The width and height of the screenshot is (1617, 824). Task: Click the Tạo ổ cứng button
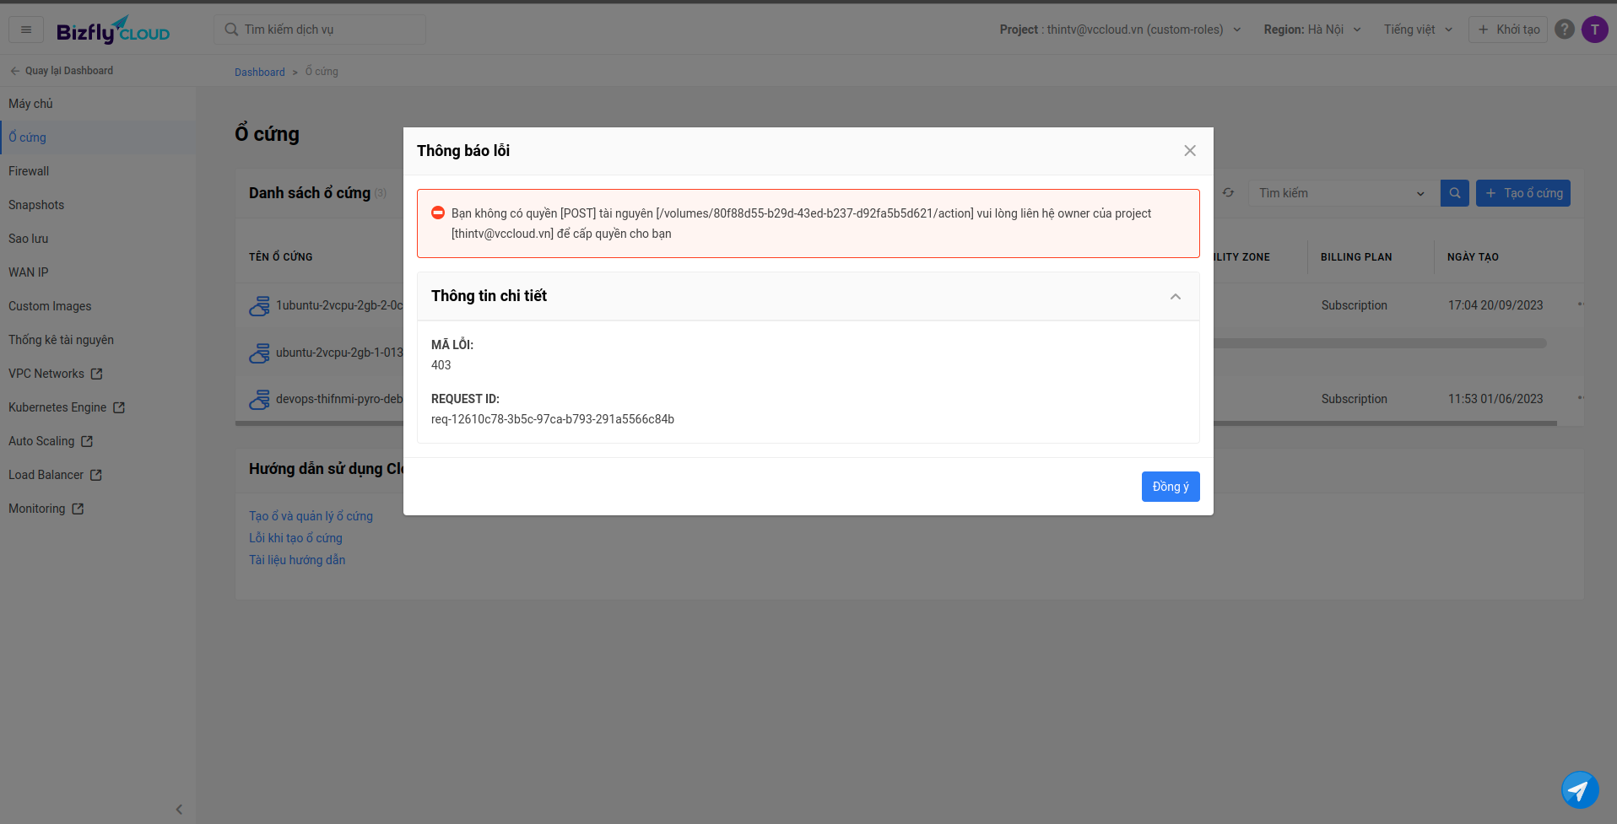point(1522,193)
